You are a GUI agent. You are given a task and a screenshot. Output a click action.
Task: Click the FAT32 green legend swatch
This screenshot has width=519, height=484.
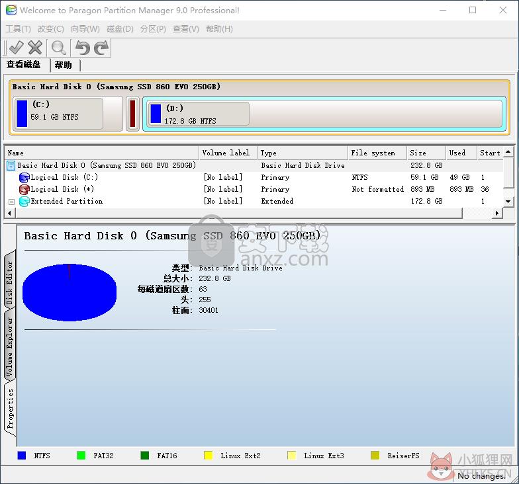(x=81, y=455)
